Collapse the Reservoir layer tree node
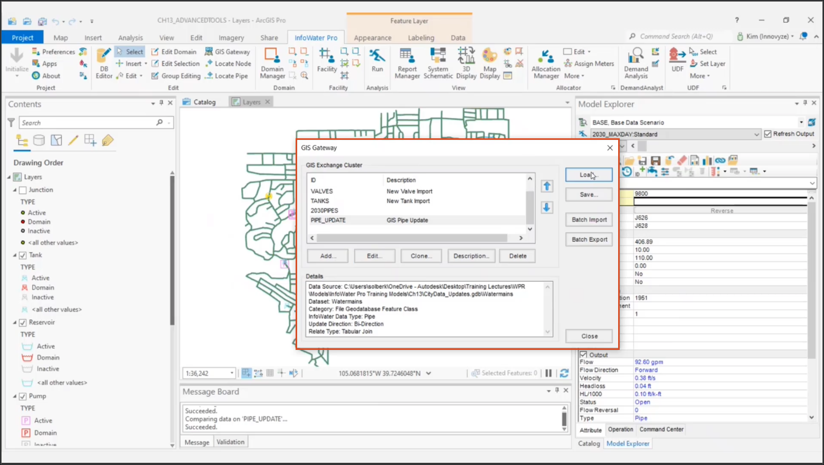This screenshot has height=465, width=824. pyautogui.click(x=15, y=322)
